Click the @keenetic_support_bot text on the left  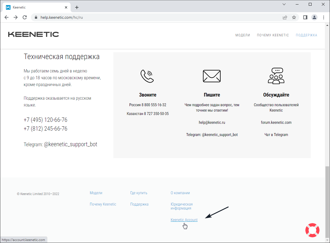coord(71,144)
